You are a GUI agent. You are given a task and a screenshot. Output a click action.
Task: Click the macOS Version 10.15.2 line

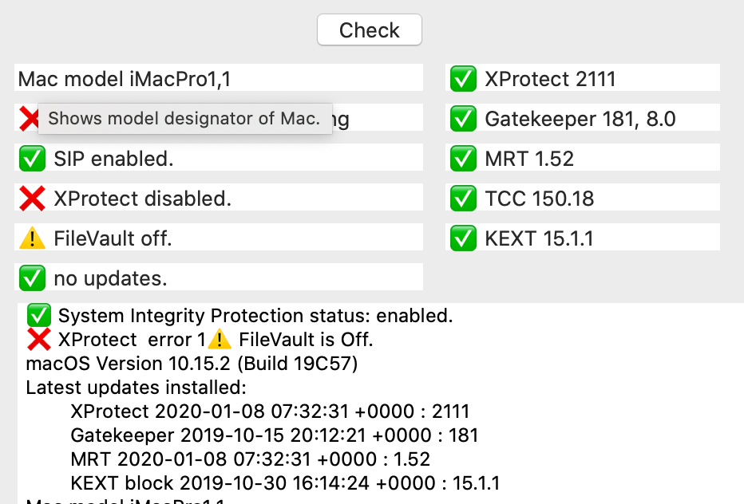point(192,364)
